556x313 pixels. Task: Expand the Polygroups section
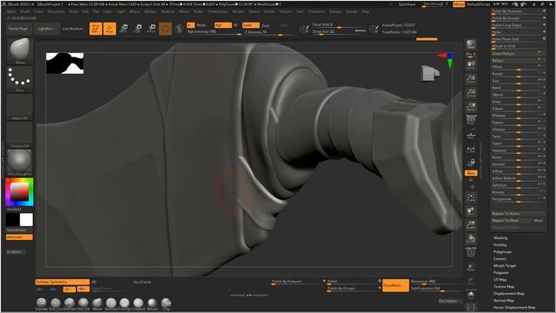tap(502, 252)
